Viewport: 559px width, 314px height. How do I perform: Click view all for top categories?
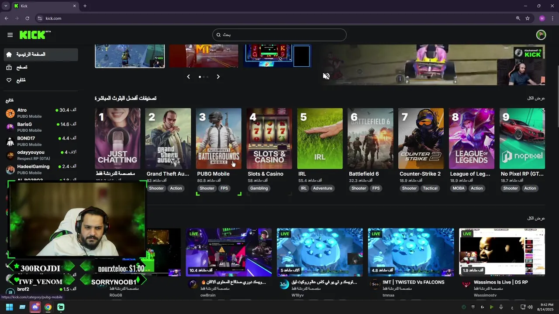(536, 98)
